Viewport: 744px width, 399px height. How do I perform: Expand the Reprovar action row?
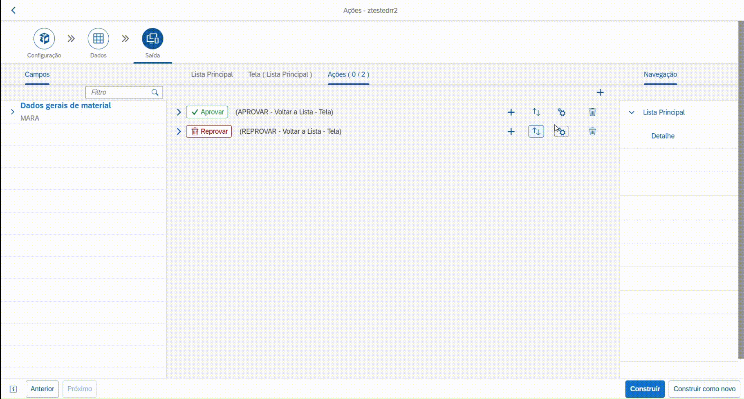click(179, 132)
